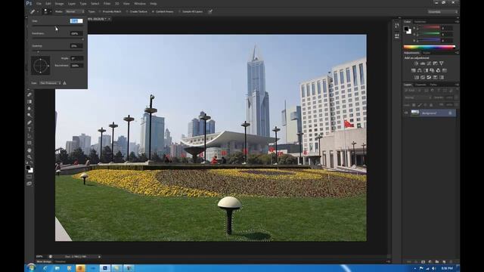Open the collapsed Properties panel icon
This screenshot has height=272, width=484.
(396, 36)
